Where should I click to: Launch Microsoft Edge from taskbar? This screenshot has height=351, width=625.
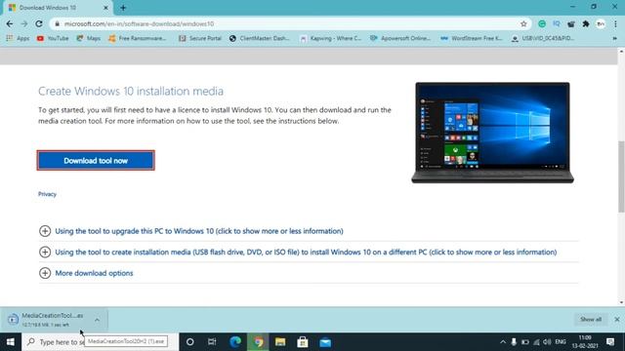(235, 342)
